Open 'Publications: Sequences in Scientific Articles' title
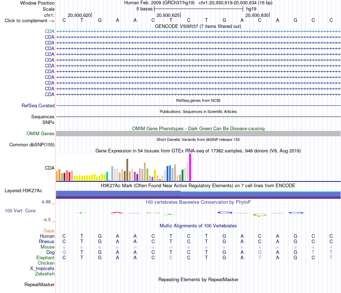The width and height of the screenshot is (341, 293). (x=198, y=112)
